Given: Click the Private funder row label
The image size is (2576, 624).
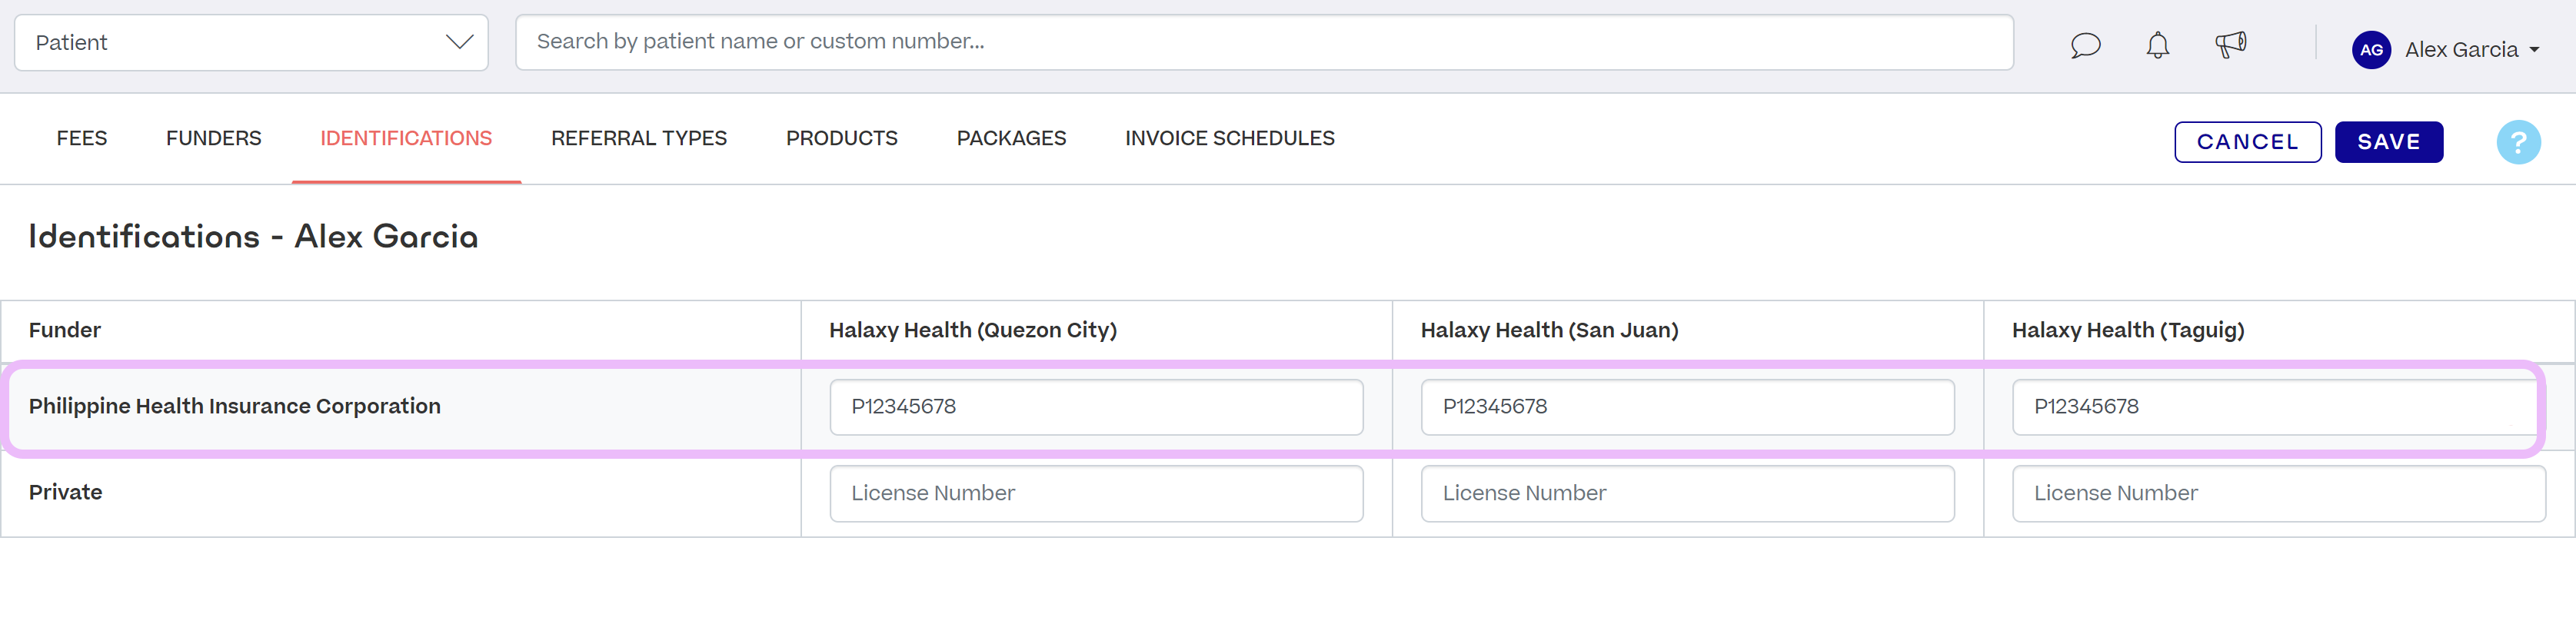Looking at the screenshot, I should pos(66,492).
